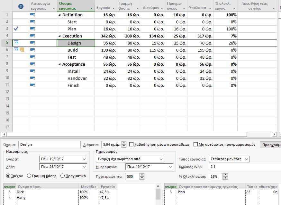Click task mode icon in Start row
The width and height of the screenshot is (281, 205).
coord(32,22)
